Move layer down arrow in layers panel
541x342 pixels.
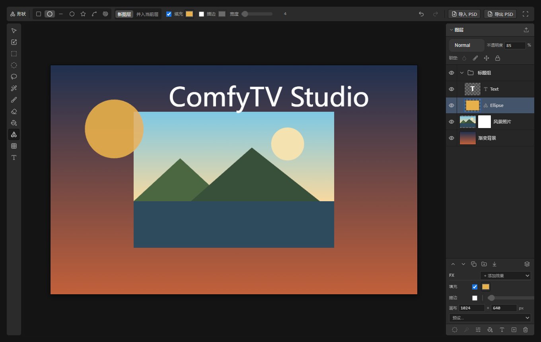point(463,264)
